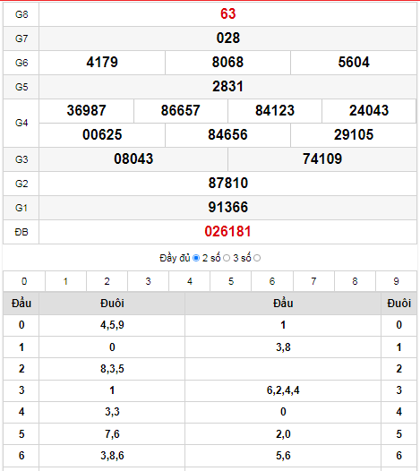Click the G2 prize number 87810

227,184
